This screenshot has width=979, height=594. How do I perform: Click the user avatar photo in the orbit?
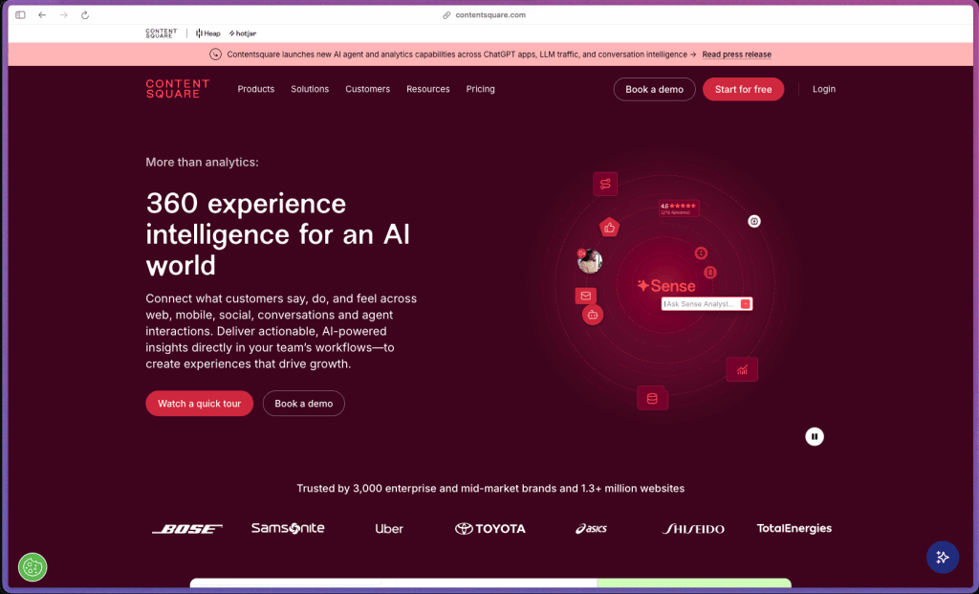(x=589, y=260)
